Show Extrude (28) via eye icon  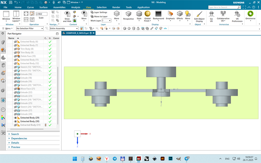(15, 114)
